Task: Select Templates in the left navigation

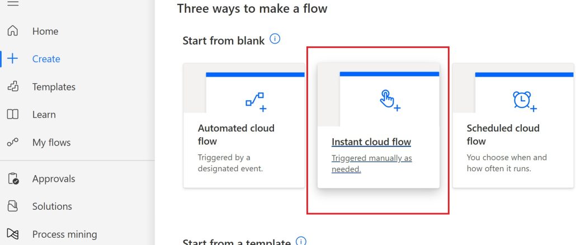Action: point(54,87)
